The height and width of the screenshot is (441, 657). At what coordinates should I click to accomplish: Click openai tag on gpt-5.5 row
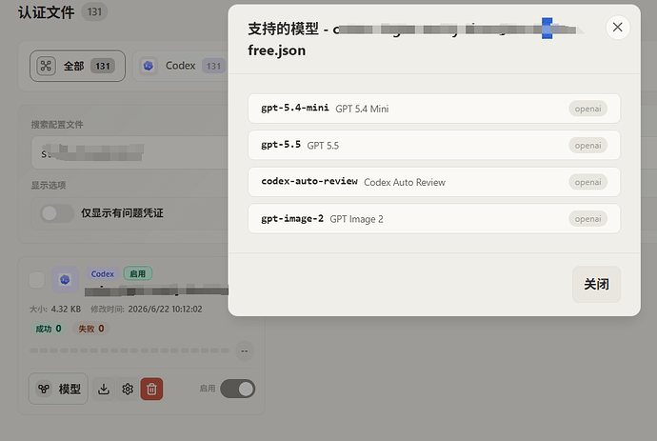tap(587, 146)
